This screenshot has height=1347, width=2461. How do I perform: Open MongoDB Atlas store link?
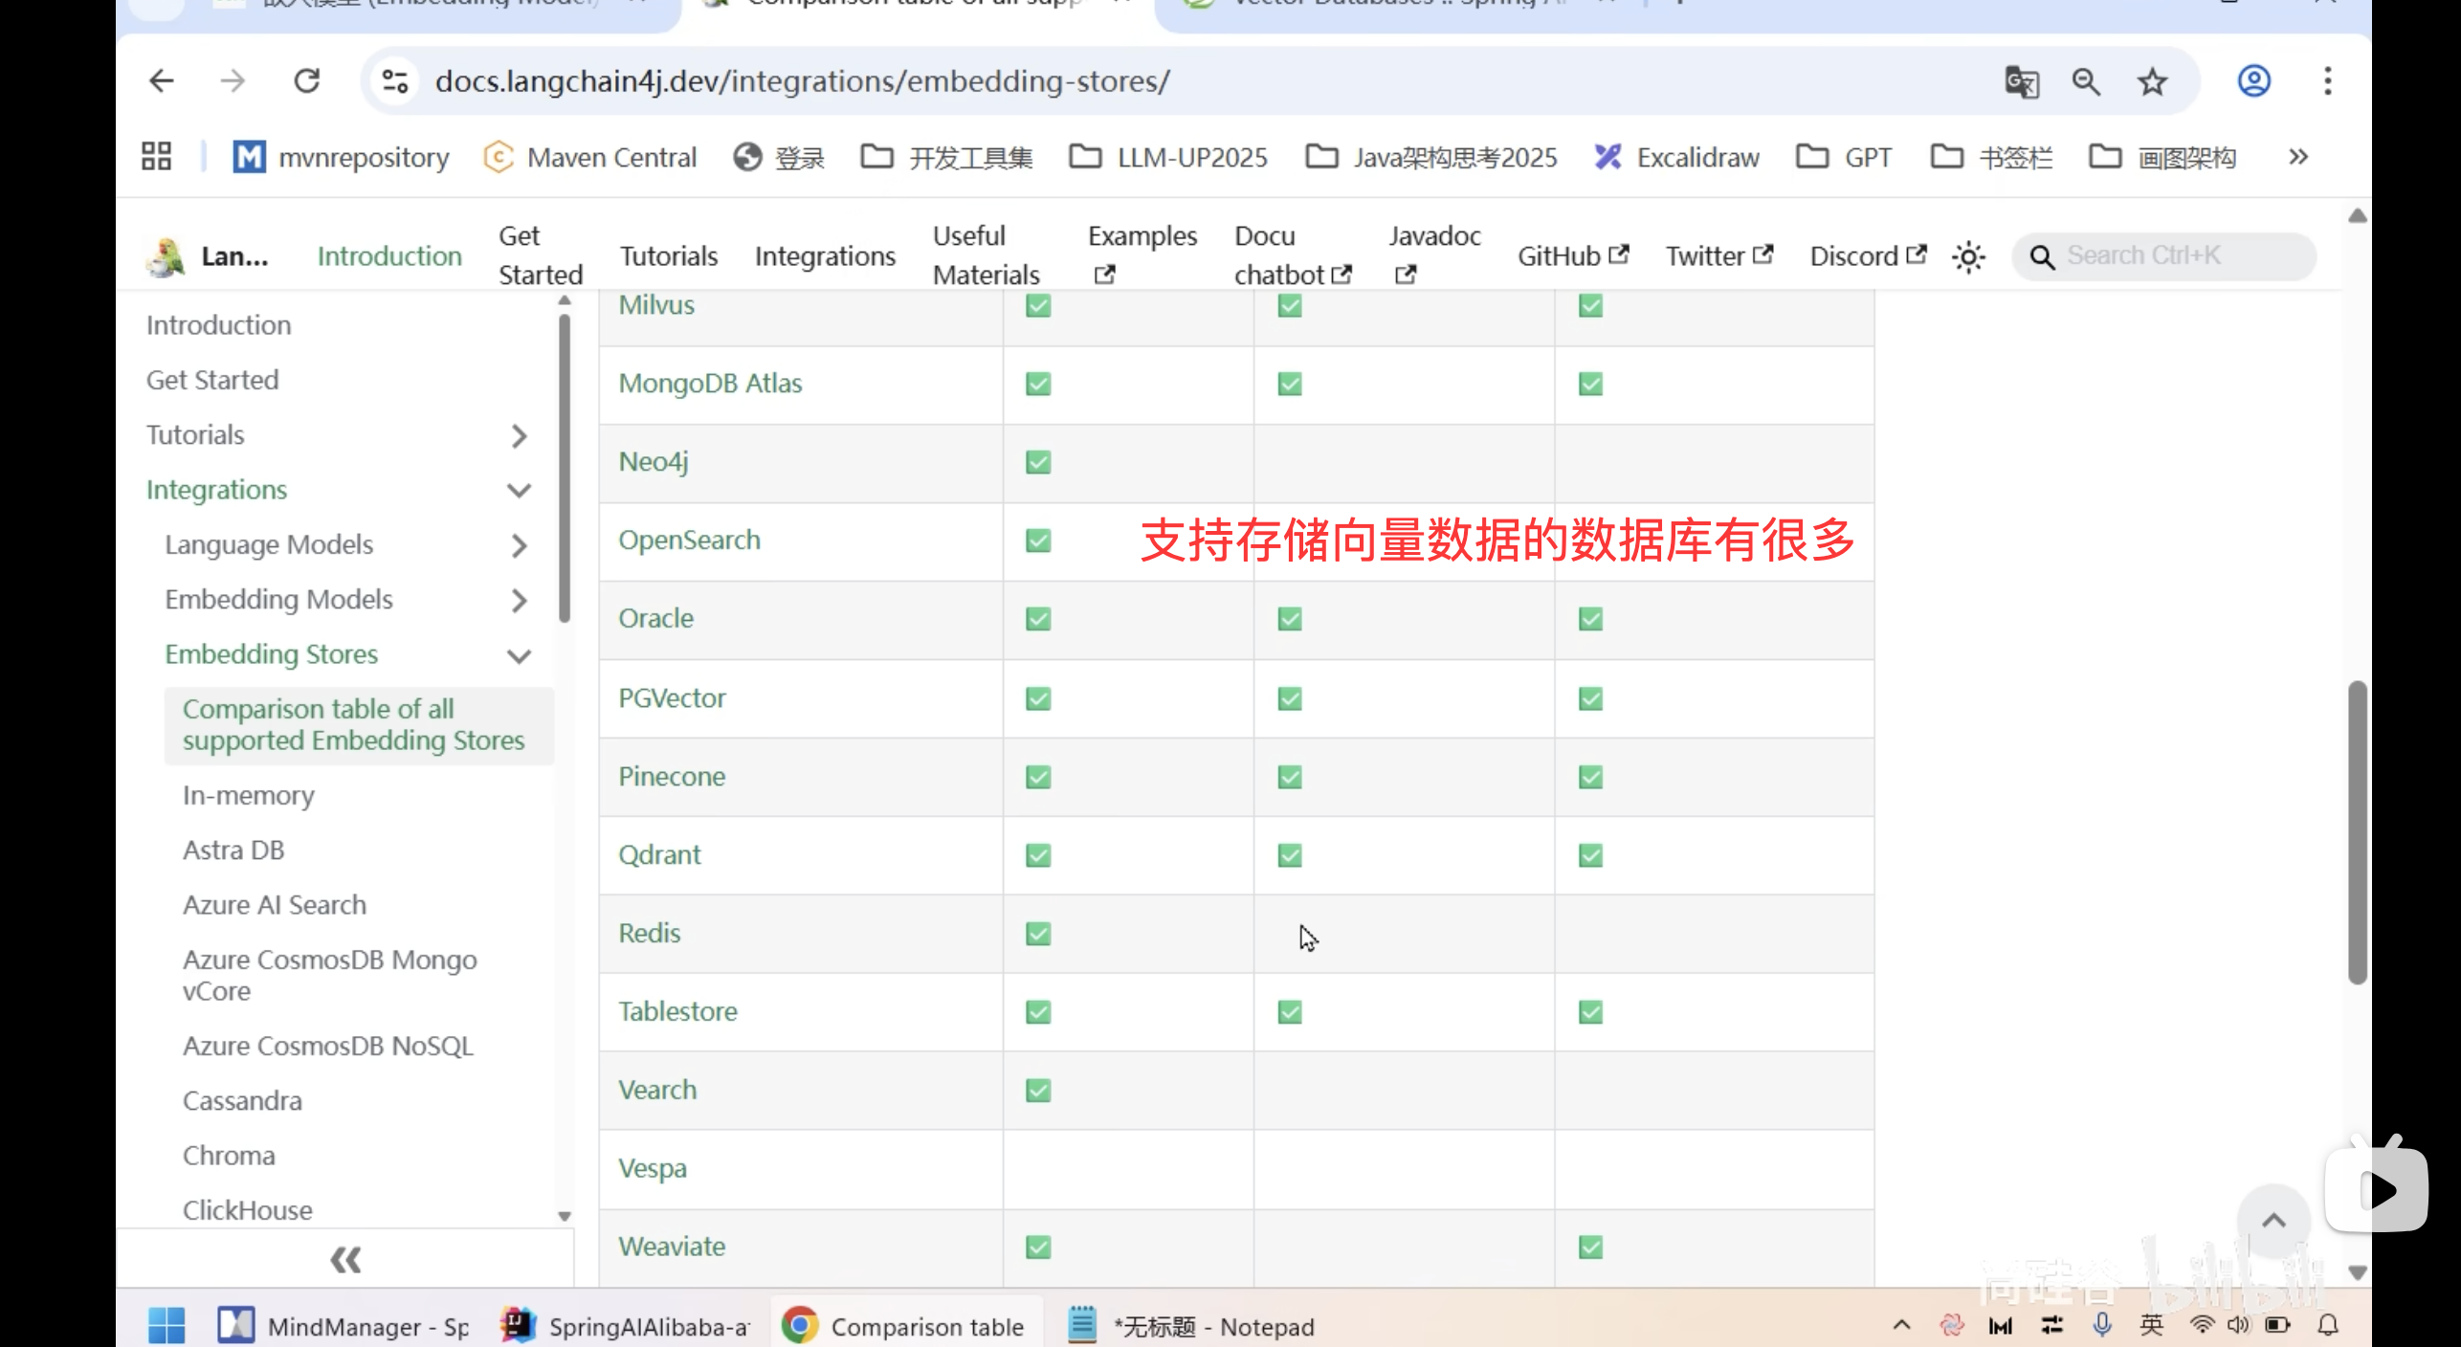[710, 384]
